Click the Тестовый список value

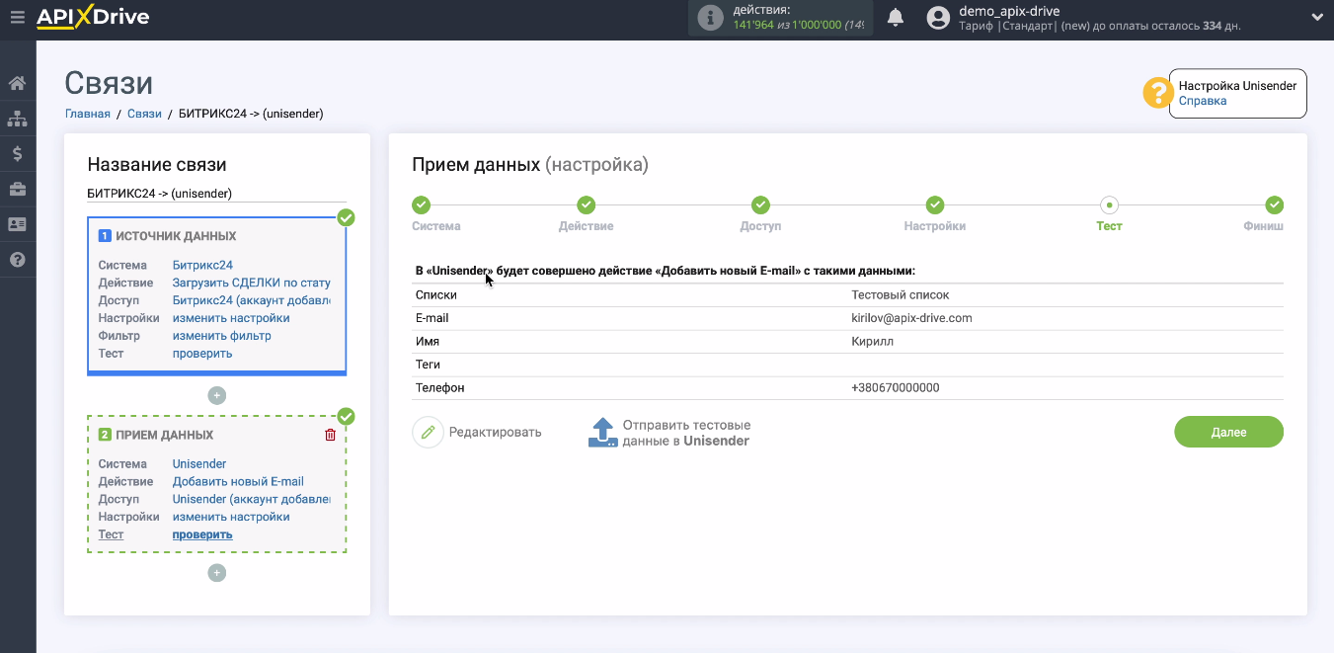coord(901,295)
